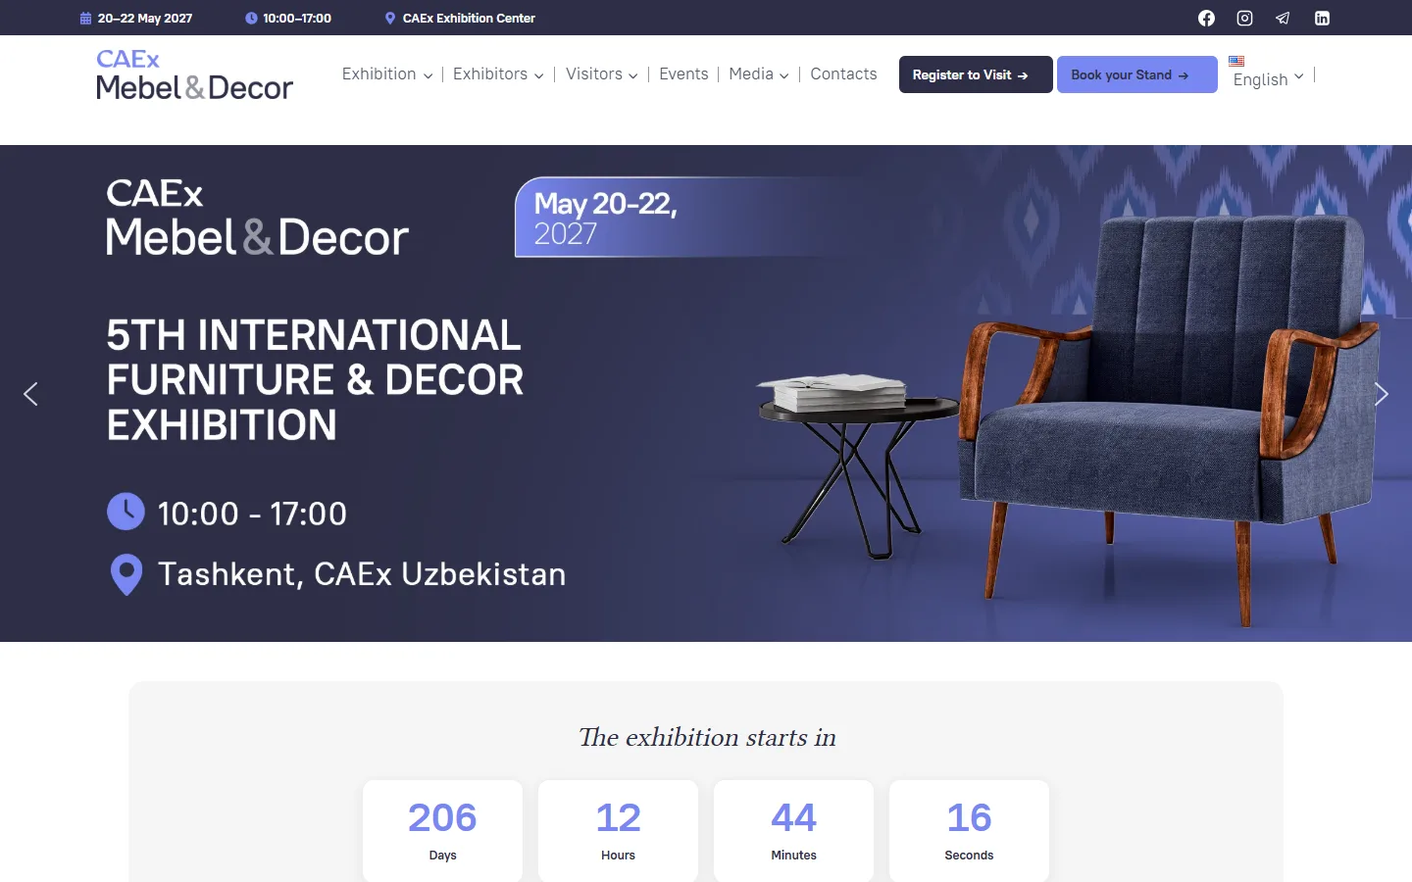This screenshot has height=882, width=1412.
Task: Click the CAEx Mebel&Decor header logo
Action: point(194,74)
